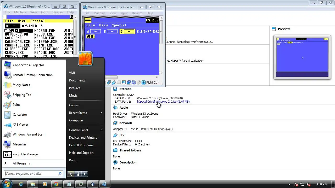Screen dimensions: 335x188
Task: Open Help and Support
Action: [x=81, y=153]
